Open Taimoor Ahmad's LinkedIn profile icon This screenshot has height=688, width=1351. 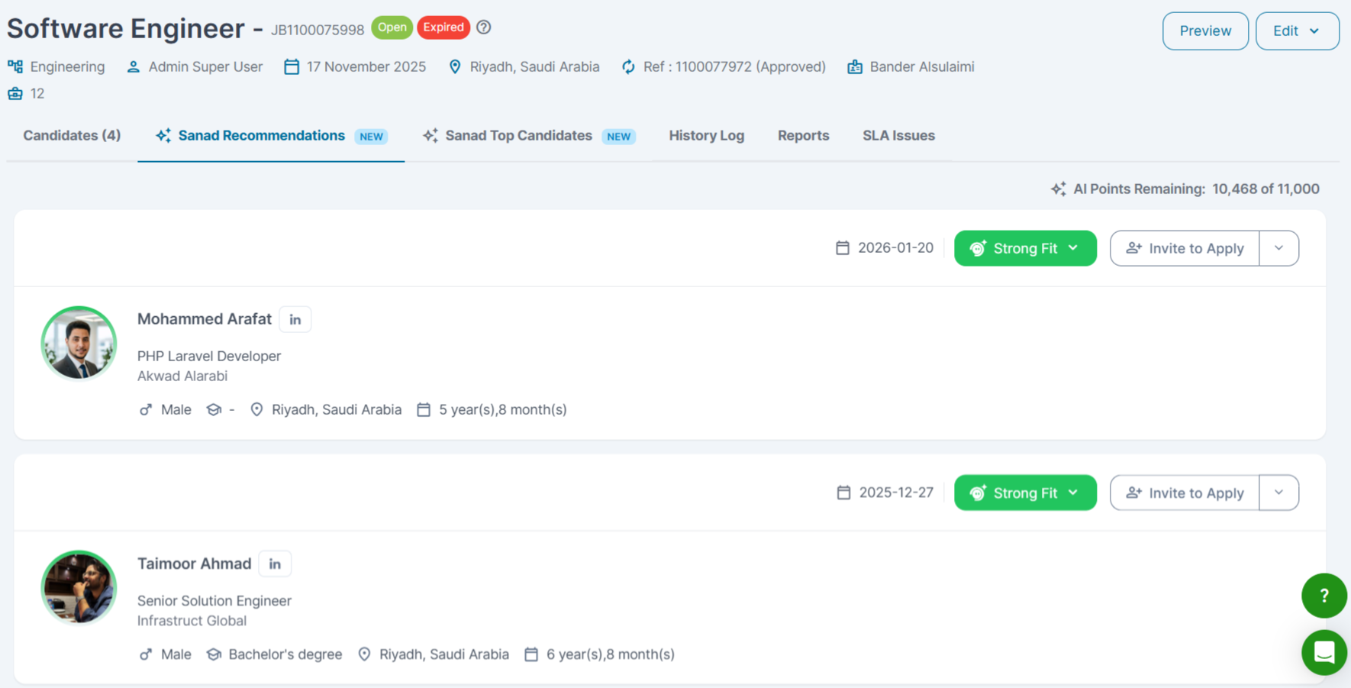pyautogui.click(x=275, y=564)
